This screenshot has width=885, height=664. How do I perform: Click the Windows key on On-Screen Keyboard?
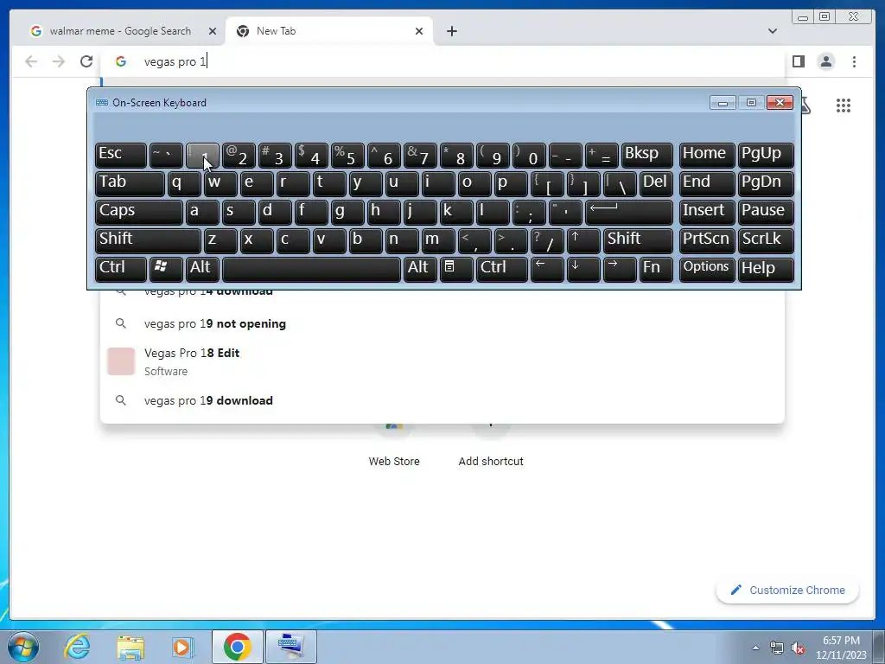coord(166,270)
